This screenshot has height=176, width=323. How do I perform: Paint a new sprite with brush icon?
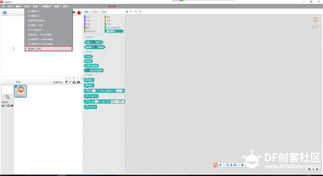[x=70, y=82]
